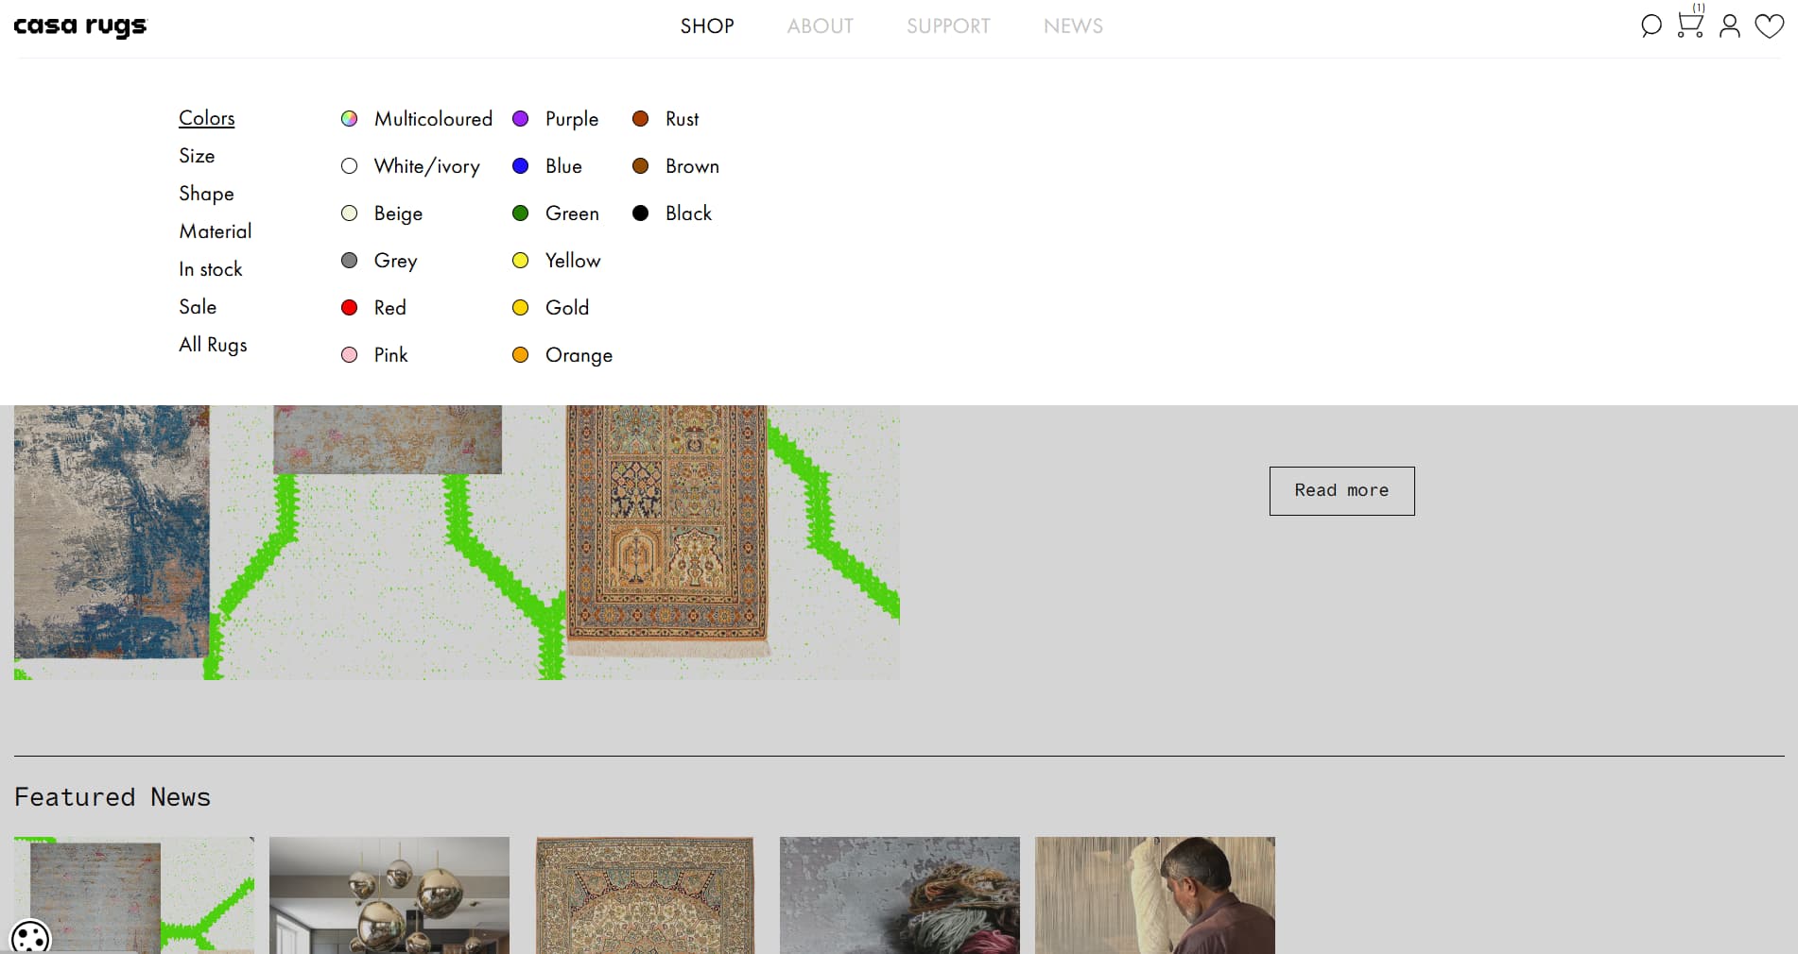This screenshot has height=954, width=1798.
Task: Open cookie settings icon
Action: pos(30,937)
